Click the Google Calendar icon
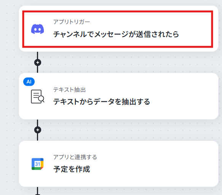Viewport: 222px width, 195px height. tap(38, 164)
